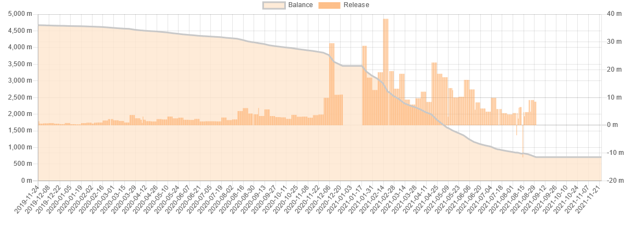Viewport: 632px width, 226px height.
Task: Click the 40 m right axis label
Action: 612,14
